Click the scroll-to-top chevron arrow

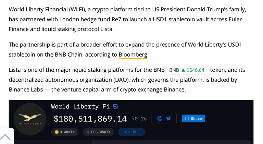[x=5, y=137]
